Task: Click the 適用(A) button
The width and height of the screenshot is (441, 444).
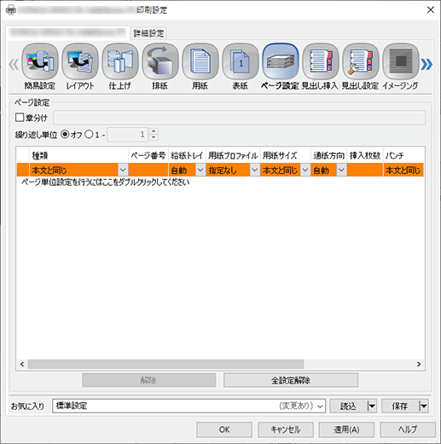Action: (x=346, y=430)
